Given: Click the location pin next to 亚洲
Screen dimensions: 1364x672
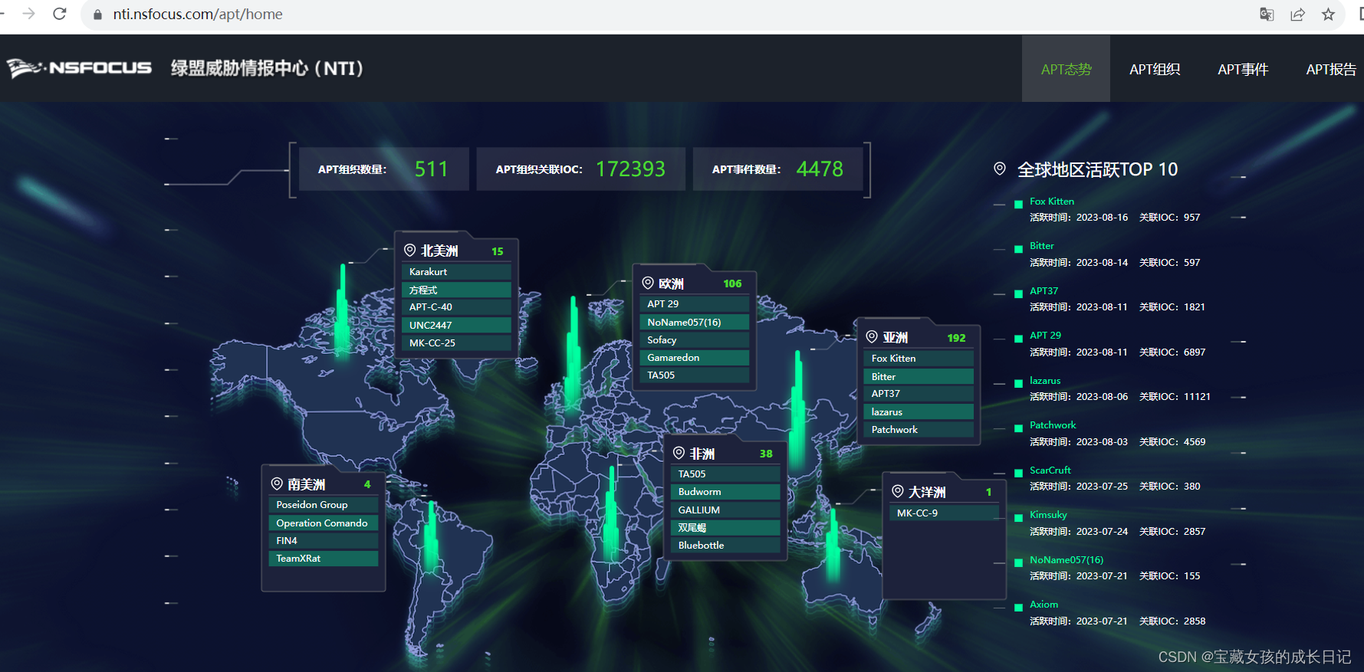Looking at the screenshot, I should tap(872, 336).
